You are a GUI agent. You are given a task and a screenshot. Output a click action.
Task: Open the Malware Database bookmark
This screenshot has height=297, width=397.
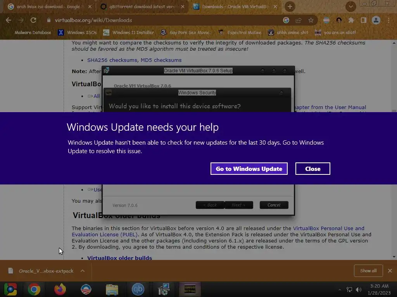pos(33,32)
